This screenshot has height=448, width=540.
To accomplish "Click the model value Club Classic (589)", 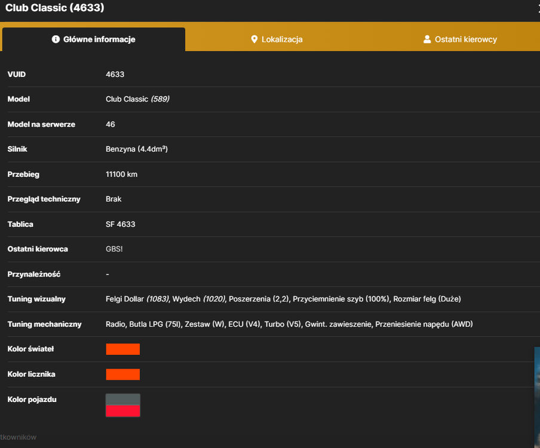I will [137, 99].
